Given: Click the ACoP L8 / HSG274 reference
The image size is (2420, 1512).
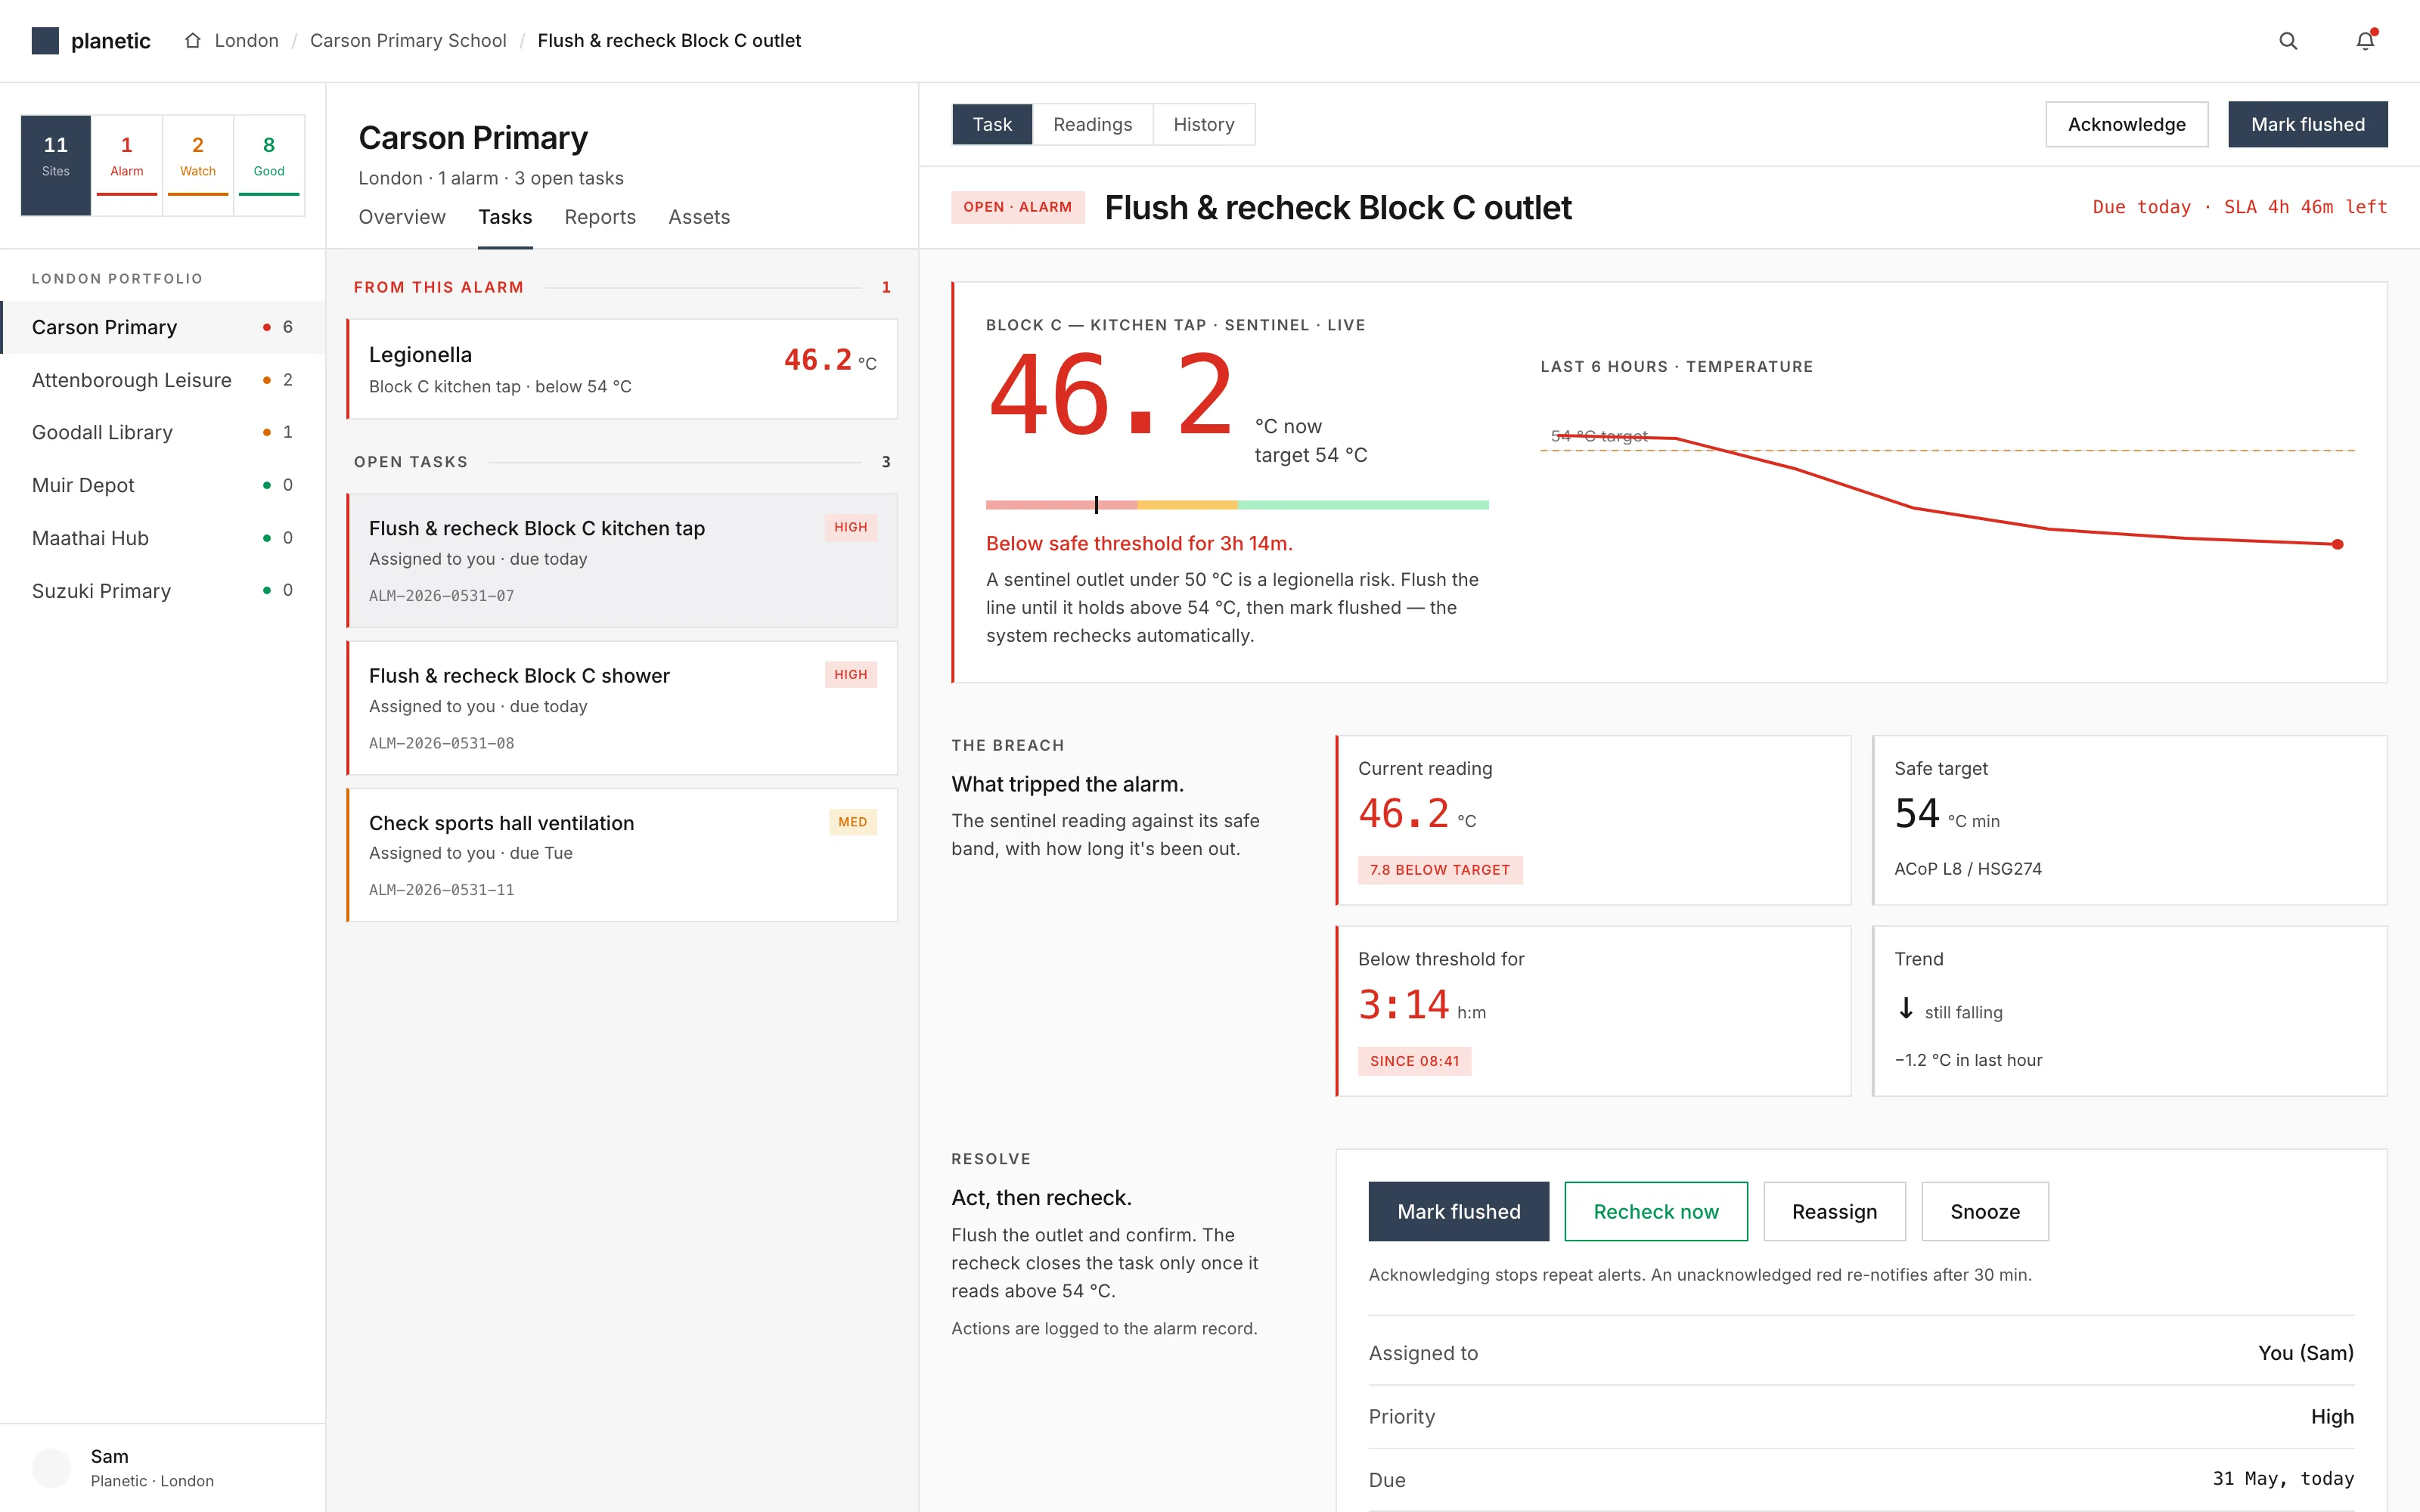Looking at the screenshot, I should pyautogui.click(x=1968, y=869).
